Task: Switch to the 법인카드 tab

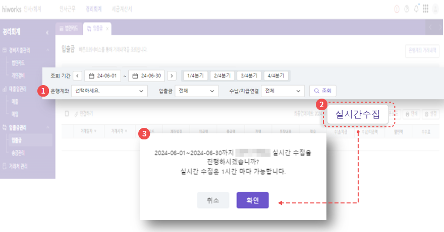Action: click(x=69, y=29)
